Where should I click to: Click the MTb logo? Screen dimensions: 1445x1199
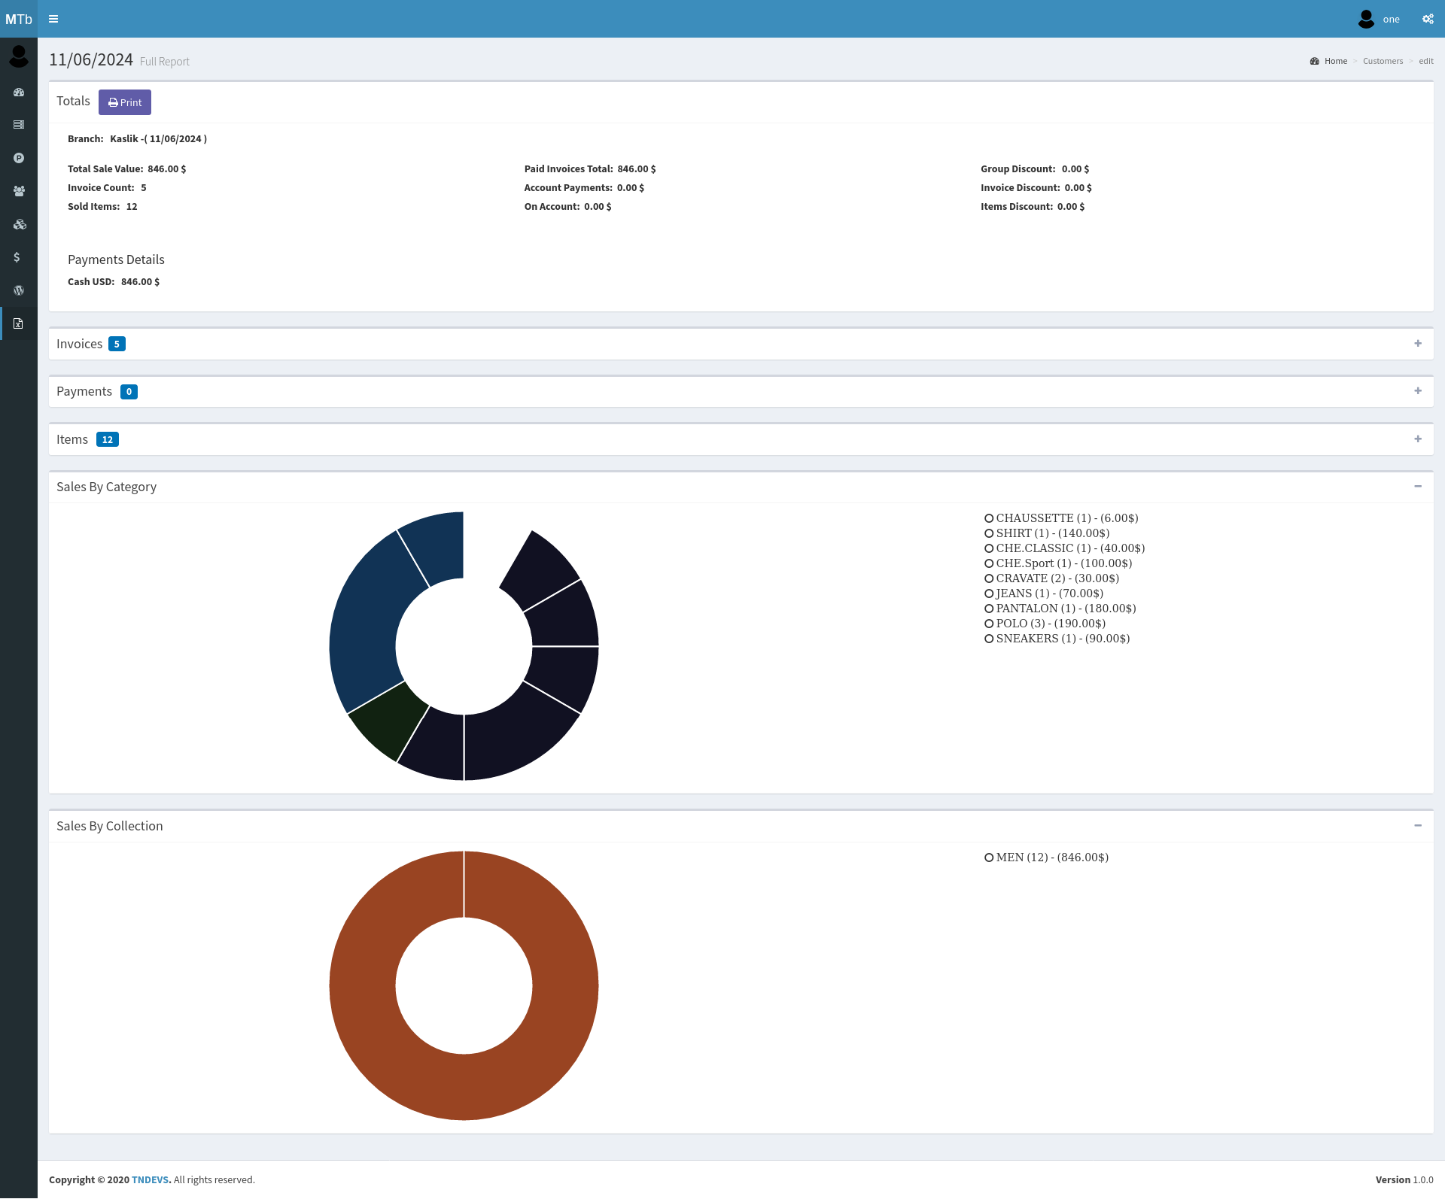pyautogui.click(x=19, y=19)
